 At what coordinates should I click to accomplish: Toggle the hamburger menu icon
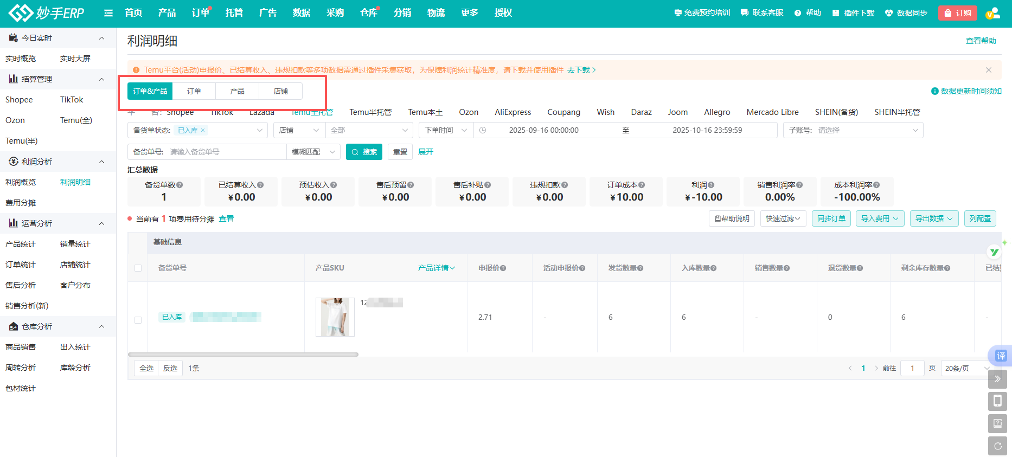(108, 13)
